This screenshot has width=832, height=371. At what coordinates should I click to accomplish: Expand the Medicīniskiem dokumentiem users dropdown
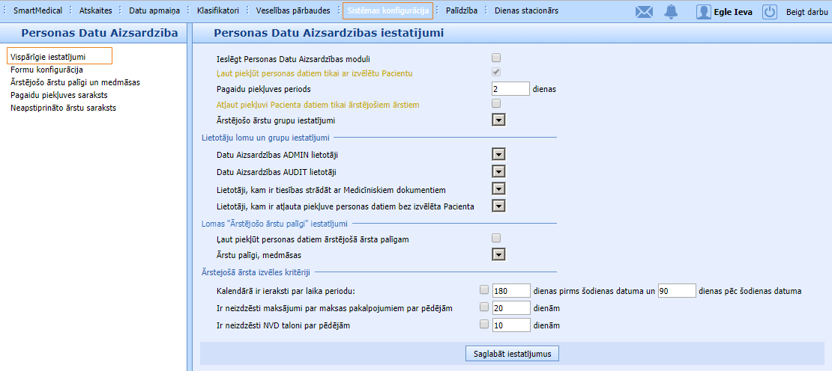click(498, 188)
